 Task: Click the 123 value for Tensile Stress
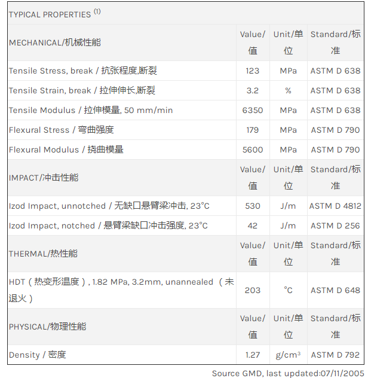pos(253,71)
